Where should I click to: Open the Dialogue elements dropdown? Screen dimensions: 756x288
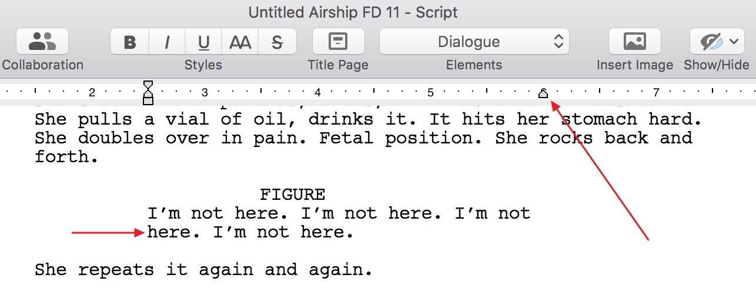(x=474, y=42)
